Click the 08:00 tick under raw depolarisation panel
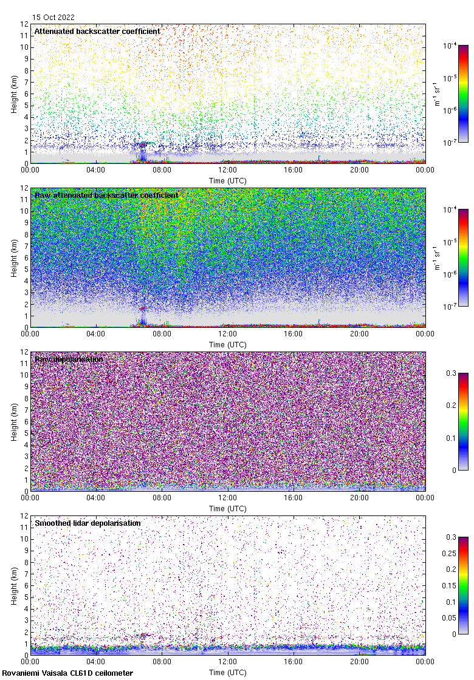This screenshot has height=680, width=474. pyautogui.click(x=162, y=498)
